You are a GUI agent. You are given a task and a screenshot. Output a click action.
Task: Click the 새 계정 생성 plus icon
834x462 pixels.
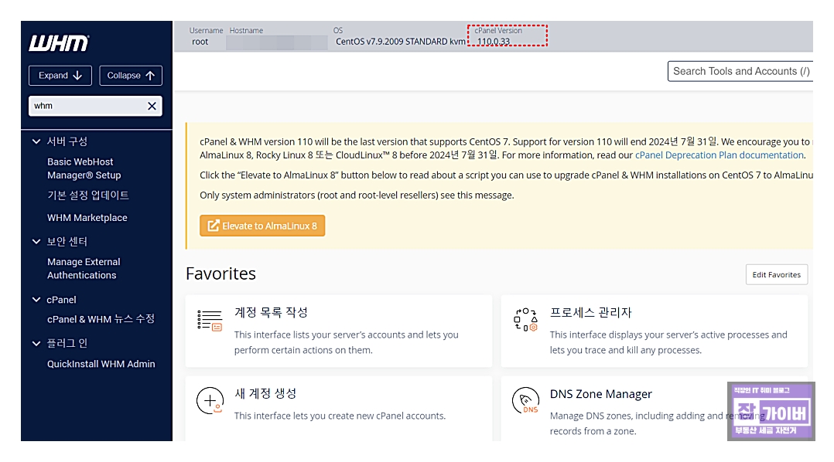pos(210,401)
